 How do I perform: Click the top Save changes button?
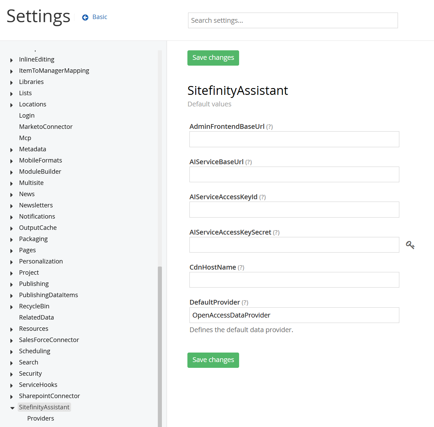[x=213, y=58]
